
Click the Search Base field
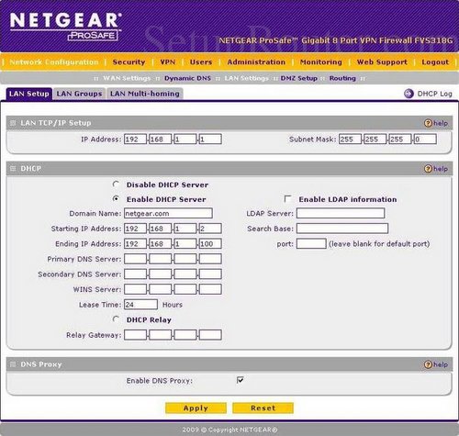coord(342,229)
